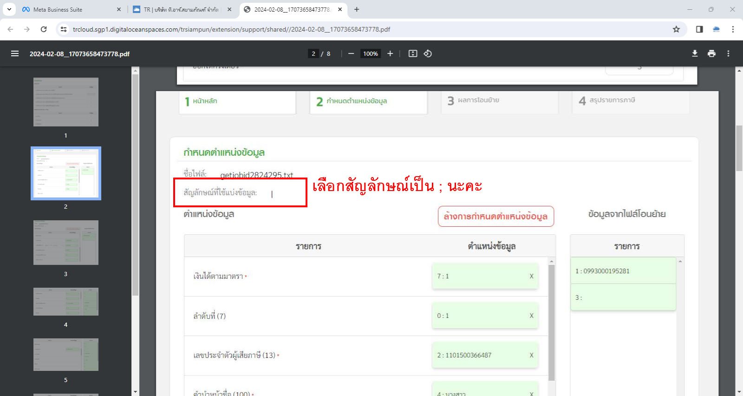This screenshot has width=743, height=396.
Task: Switch to the TR company tab
Action: tap(182, 9)
